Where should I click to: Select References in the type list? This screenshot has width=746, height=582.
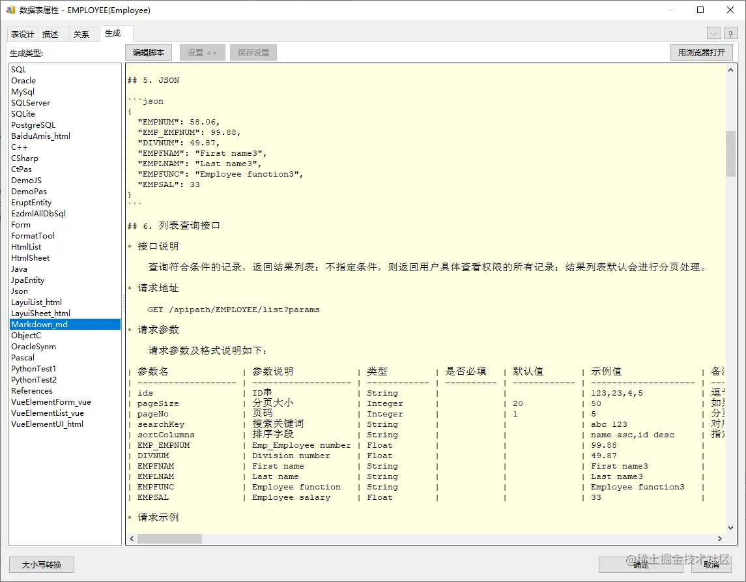point(65,390)
